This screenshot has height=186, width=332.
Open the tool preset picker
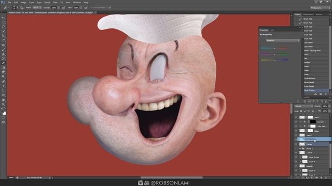coord(6,8)
